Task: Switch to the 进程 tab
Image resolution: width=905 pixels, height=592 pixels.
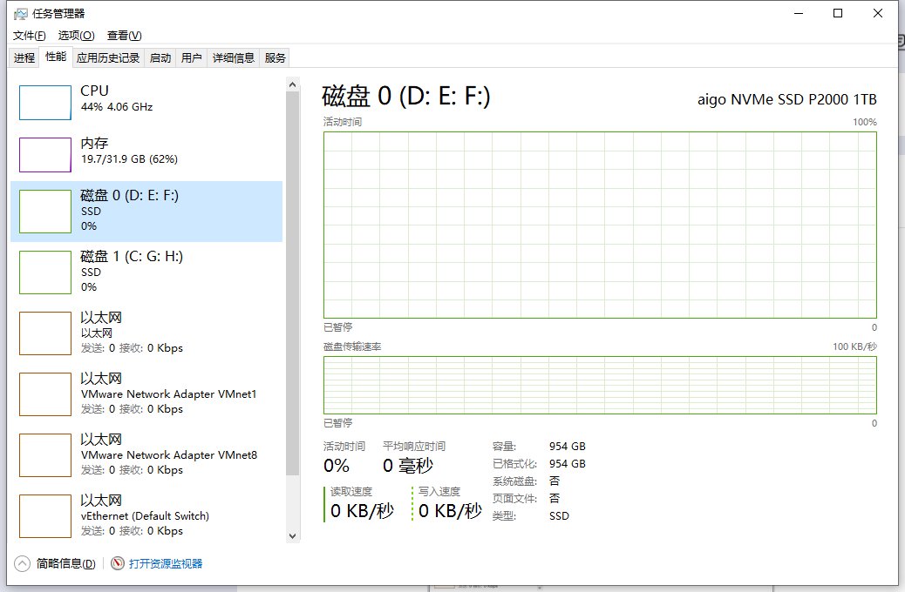Action: point(24,57)
